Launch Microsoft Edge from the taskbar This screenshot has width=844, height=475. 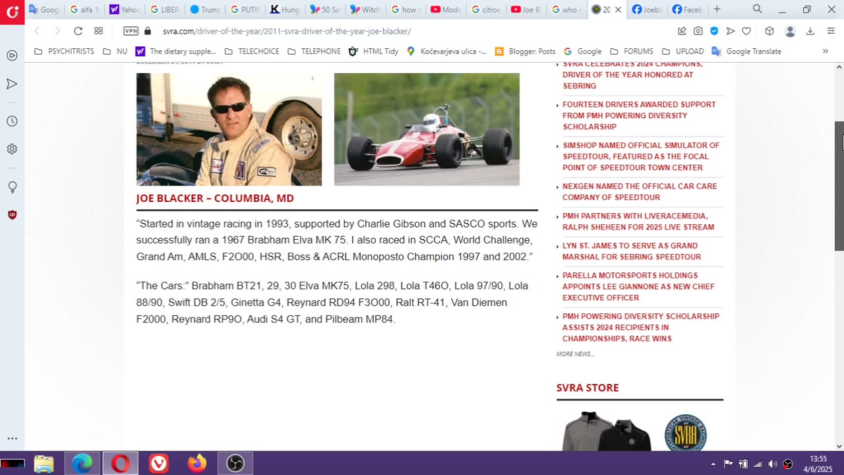pyautogui.click(x=82, y=464)
